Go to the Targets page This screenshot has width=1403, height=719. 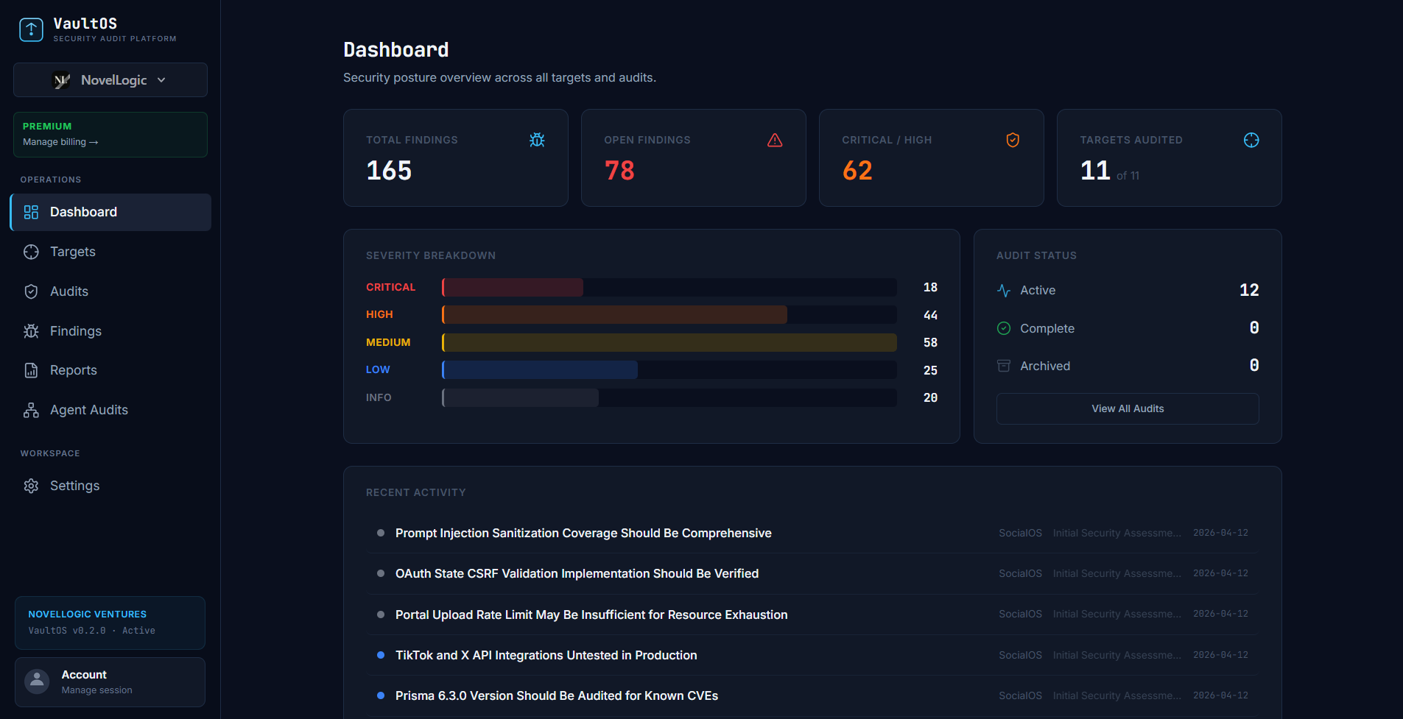pyautogui.click(x=110, y=252)
